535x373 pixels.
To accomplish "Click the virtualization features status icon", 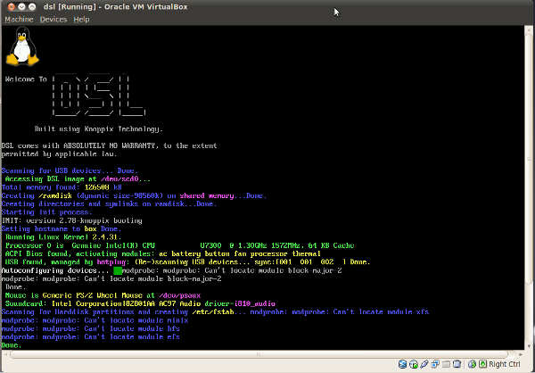I will coord(457,364).
